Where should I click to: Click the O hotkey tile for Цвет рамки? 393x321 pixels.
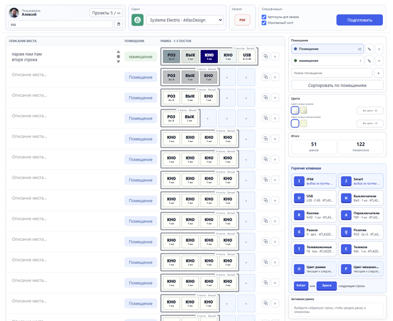click(x=314, y=269)
